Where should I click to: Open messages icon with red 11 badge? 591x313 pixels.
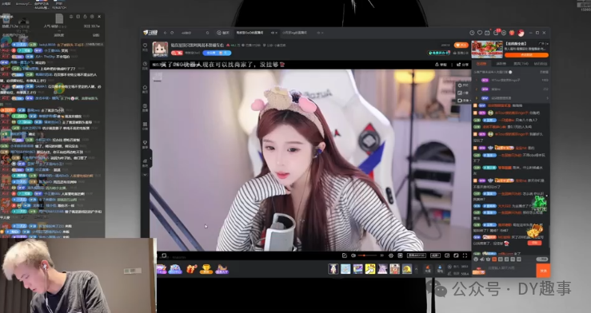tap(497, 33)
